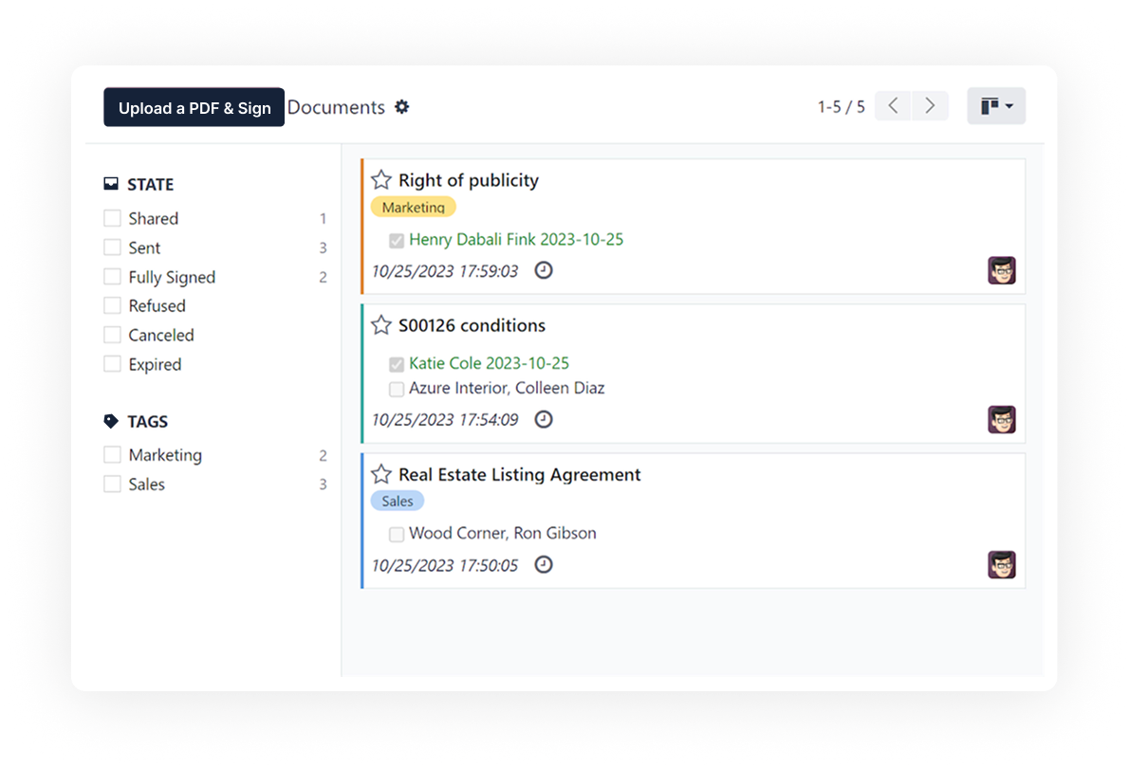Click Henry Dabali Fink 2023-10-25 signer text
Viewport: 1129px width, 768px height.
[516, 240]
